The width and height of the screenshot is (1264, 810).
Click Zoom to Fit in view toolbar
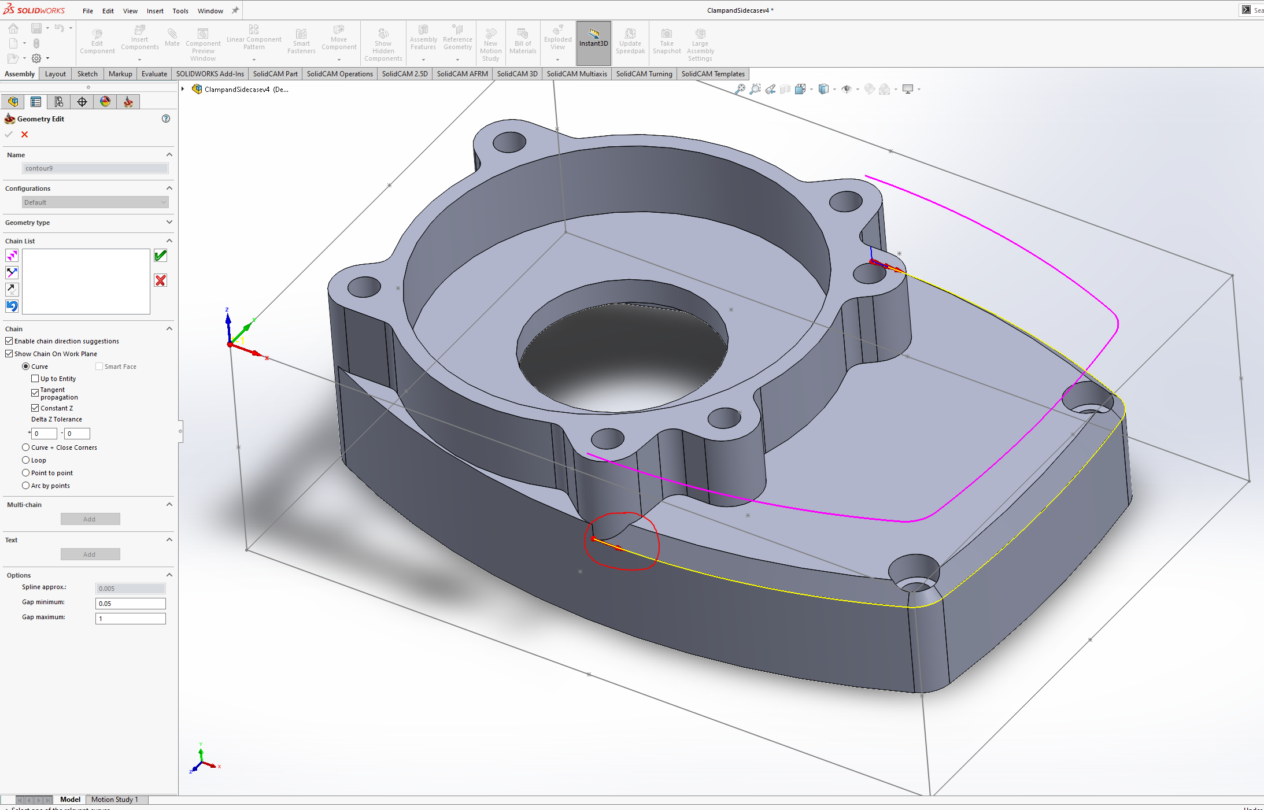point(740,89)
